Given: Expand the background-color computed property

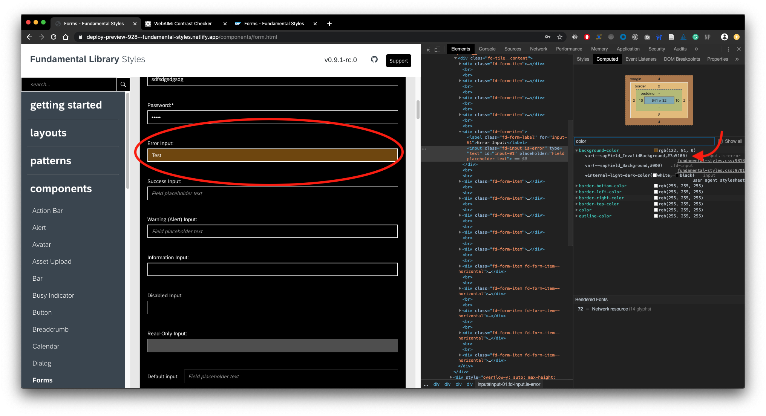Looking at the screenshot, I should point(577,150).
